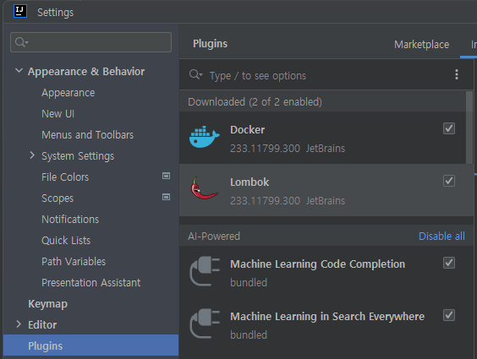Click the Scopes project-level marker icon

[x=166, y=197]
